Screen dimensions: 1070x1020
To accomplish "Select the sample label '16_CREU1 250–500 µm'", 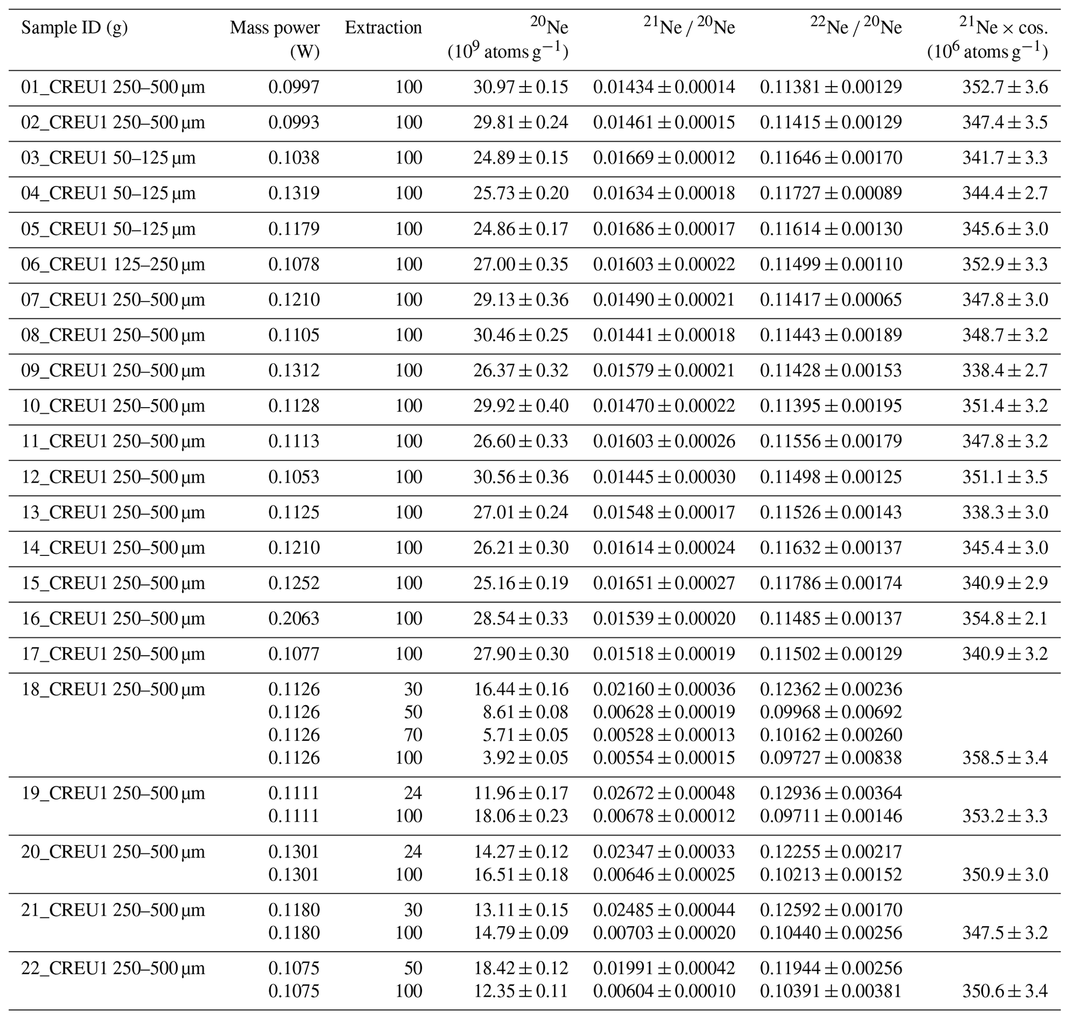I will (113, 618).
